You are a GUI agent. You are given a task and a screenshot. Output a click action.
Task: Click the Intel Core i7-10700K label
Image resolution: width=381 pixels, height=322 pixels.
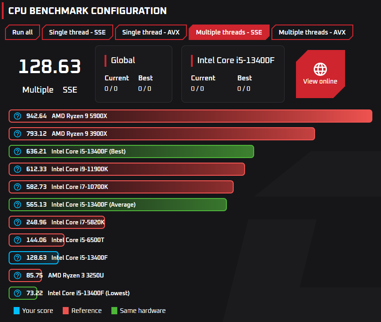tap(80, 187)
